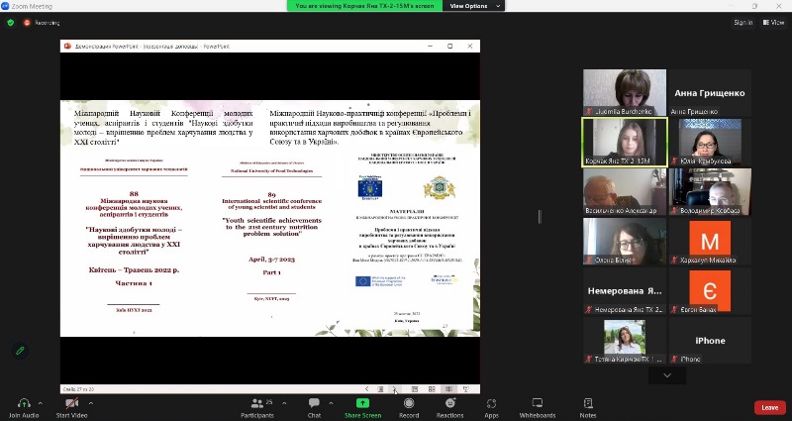Viewport: 792px width, 421px height.
Task: Click the red Recording indicator
Action: pos(41,23)
